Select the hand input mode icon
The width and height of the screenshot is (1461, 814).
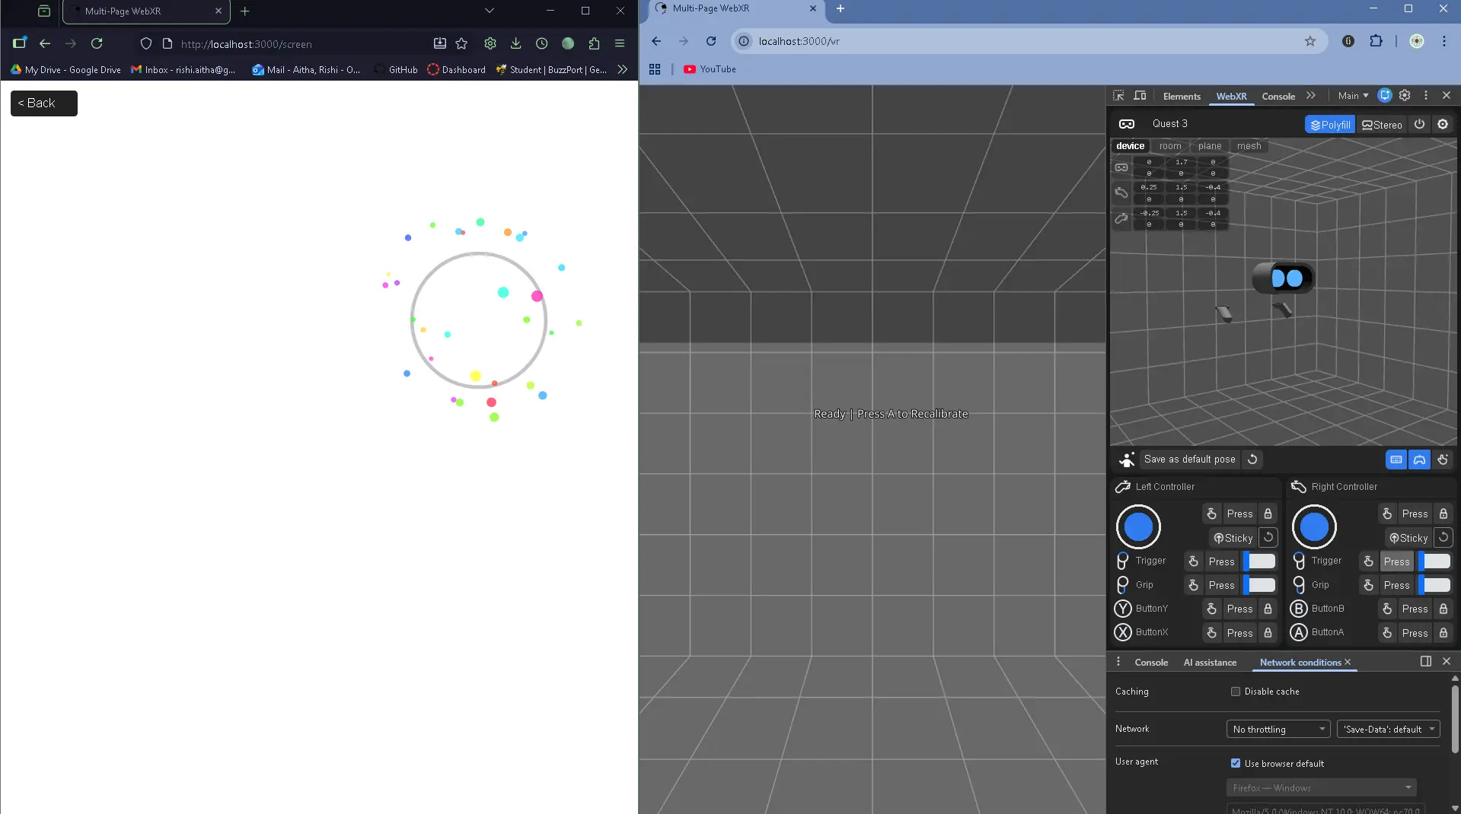[1443, 459]
